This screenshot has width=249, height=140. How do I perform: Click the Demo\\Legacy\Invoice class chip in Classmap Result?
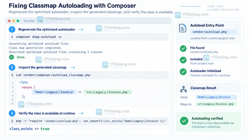216,97
